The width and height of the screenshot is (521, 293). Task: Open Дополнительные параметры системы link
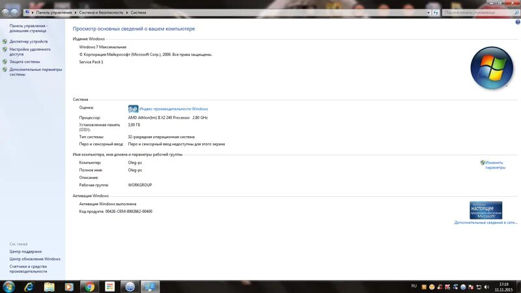tap(36, 72)
